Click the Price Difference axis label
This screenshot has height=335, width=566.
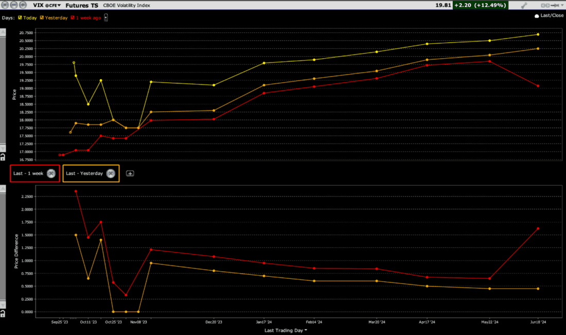[16, 251]
